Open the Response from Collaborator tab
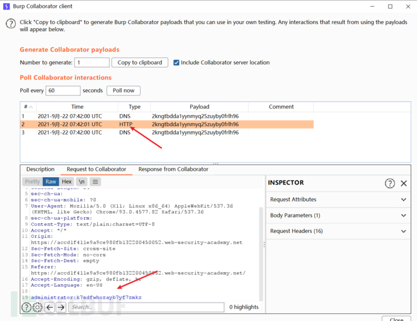 (173, 170)
